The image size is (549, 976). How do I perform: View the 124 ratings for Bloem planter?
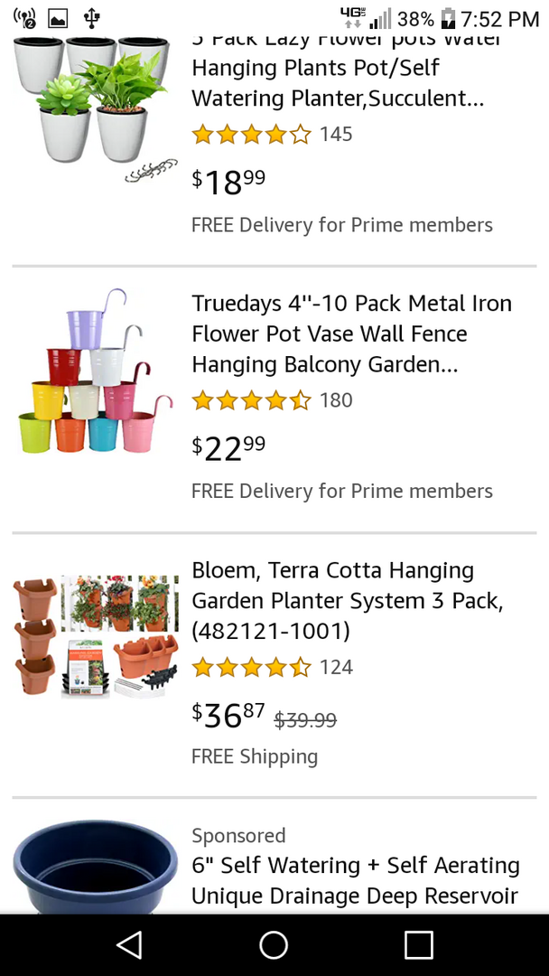(x=336, y=667)
